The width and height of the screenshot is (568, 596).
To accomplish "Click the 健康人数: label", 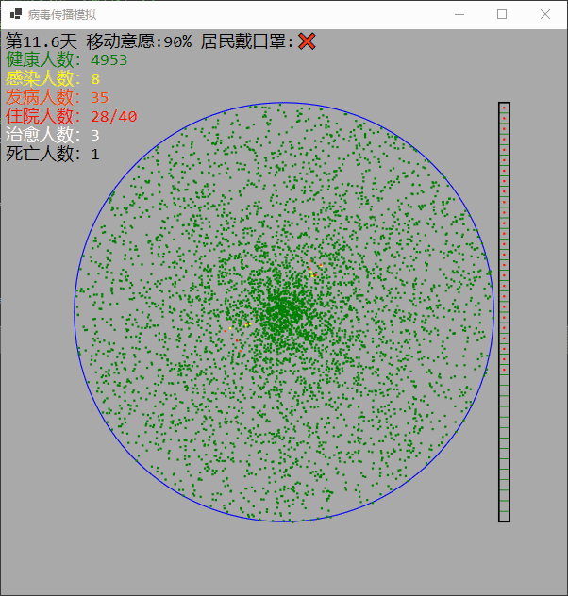I will [x=43, y=59].
